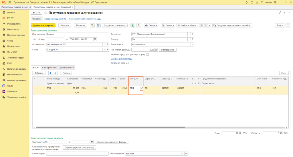293x157 pixels.
Task: Go back with the left arrow
Action: pos(34,13)
